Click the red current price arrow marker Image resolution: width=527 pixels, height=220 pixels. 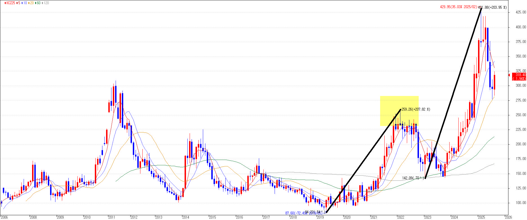pyautogui.click(x=509, y=75)
